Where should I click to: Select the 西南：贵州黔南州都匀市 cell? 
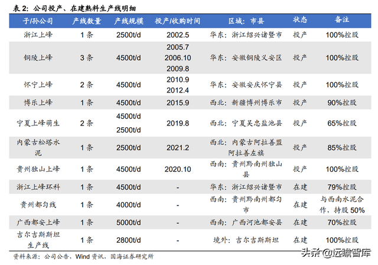[x=246, y=205]
